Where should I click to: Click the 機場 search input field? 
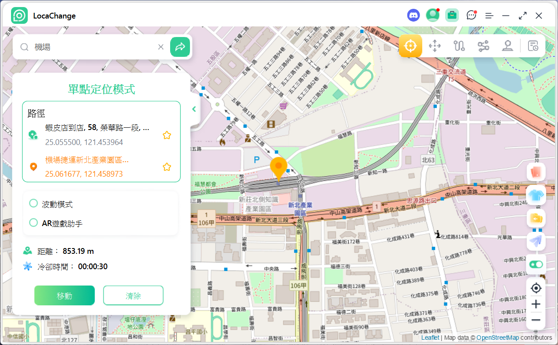point(93,47)
